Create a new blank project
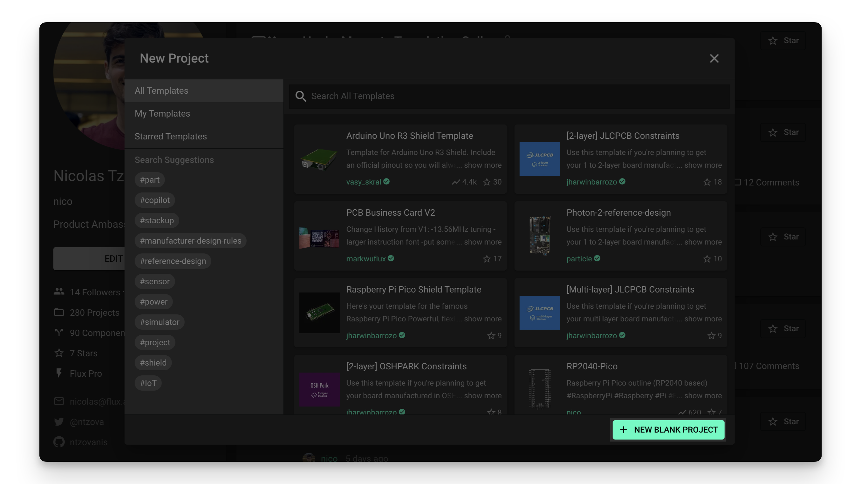This screenshot has width=861, height=484. [668, 430]
